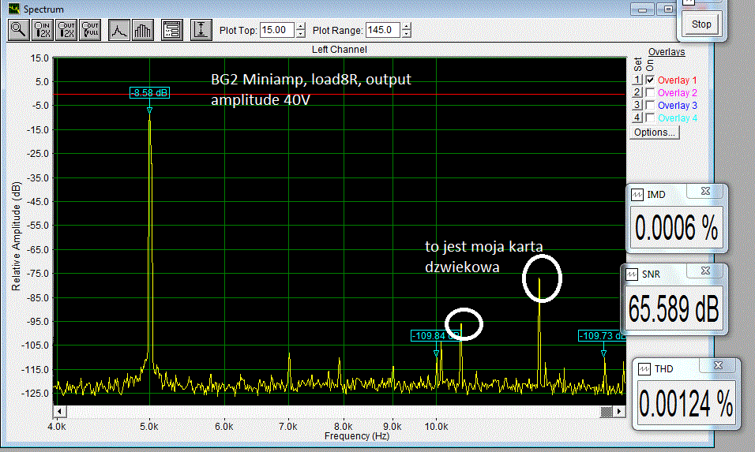This screenshot has width=755, height=452.
Task: Switch to line spectrum display mode
Action: [119, 30]
